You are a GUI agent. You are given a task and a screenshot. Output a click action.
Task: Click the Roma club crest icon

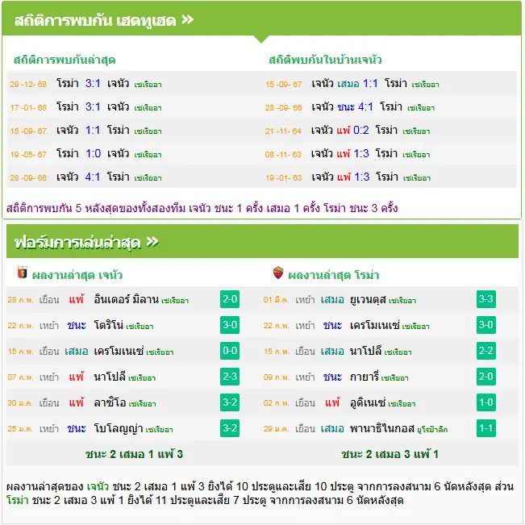click(x=278, y=273)
